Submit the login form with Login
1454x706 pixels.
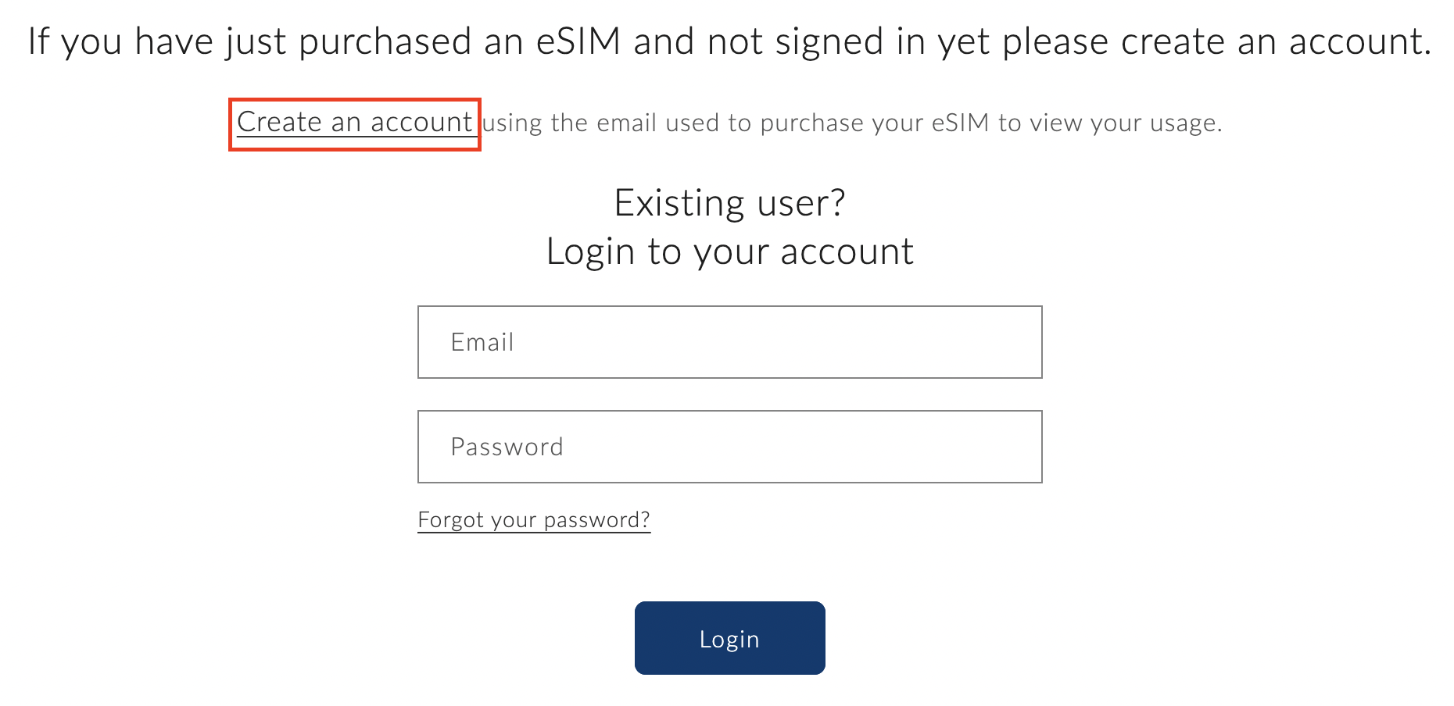tap(729, 638)
